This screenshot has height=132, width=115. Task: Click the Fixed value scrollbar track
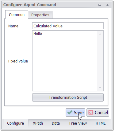coord(100,61)
